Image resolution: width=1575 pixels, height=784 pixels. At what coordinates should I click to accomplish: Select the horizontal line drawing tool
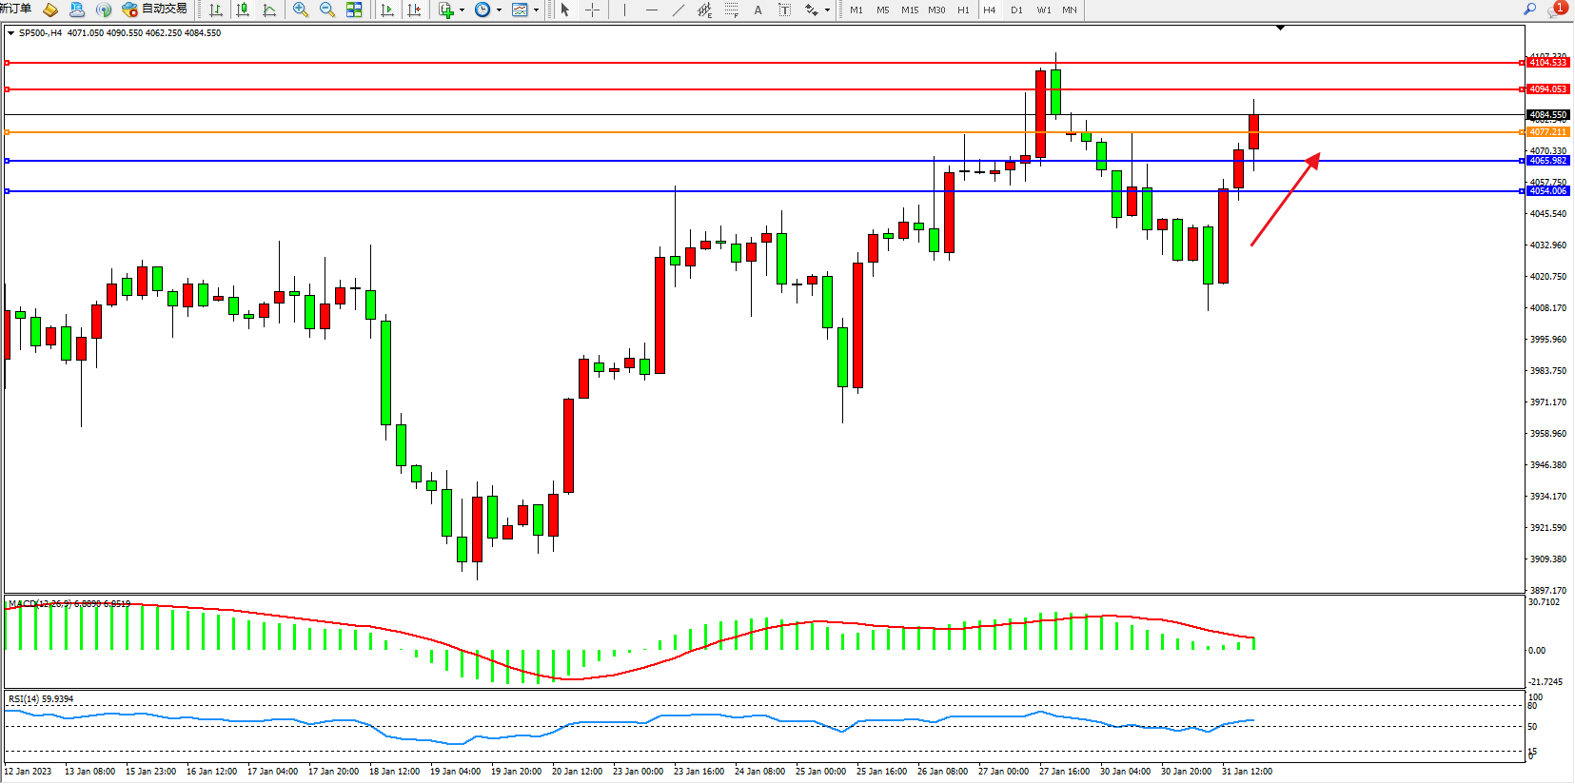point(651,10)
